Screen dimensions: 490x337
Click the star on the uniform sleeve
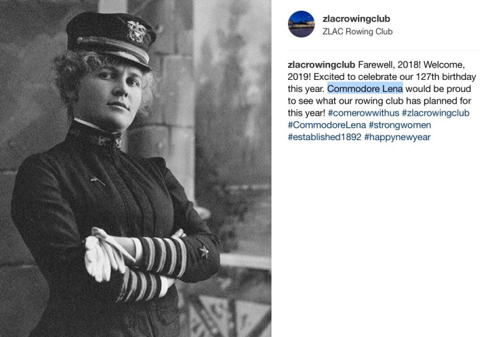pos(204,252)
